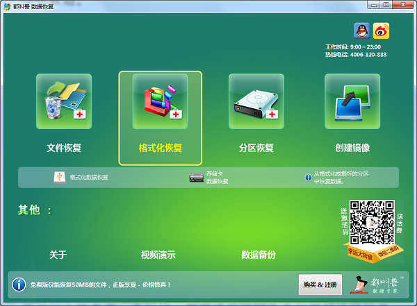Click the 送话费 vertical text
The image size is (417, 306).
coord(400,223)
